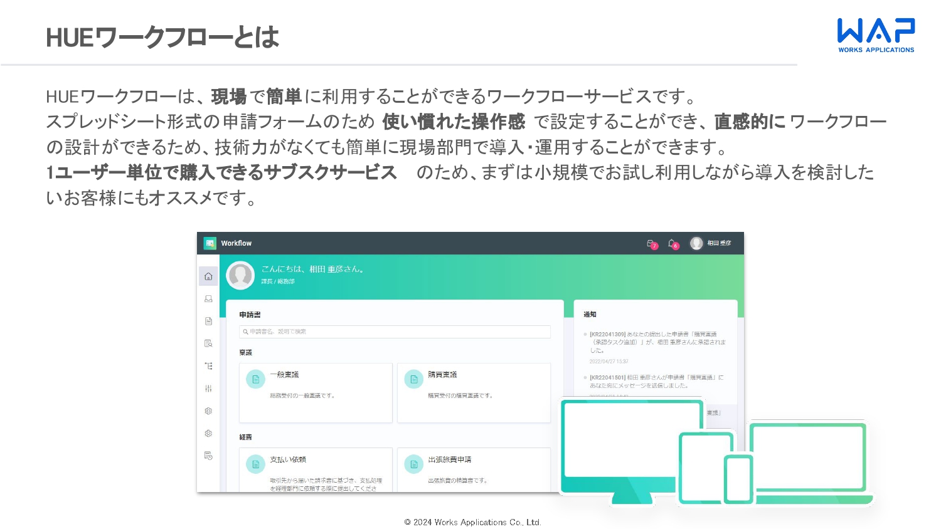The image size is (941, 529).
Task: Open the 出張旅費申請 expense card
Action: 474,467
